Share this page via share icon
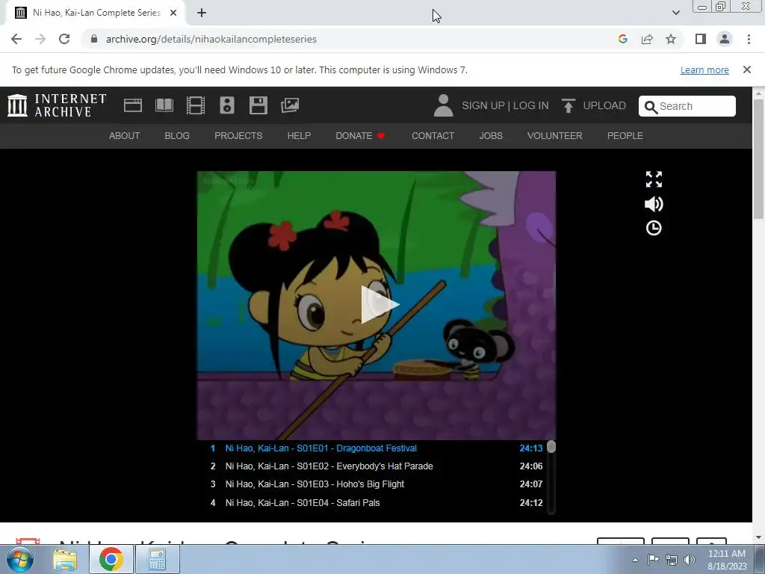This screenshot has width=765, height=574. tap(647, 39)
